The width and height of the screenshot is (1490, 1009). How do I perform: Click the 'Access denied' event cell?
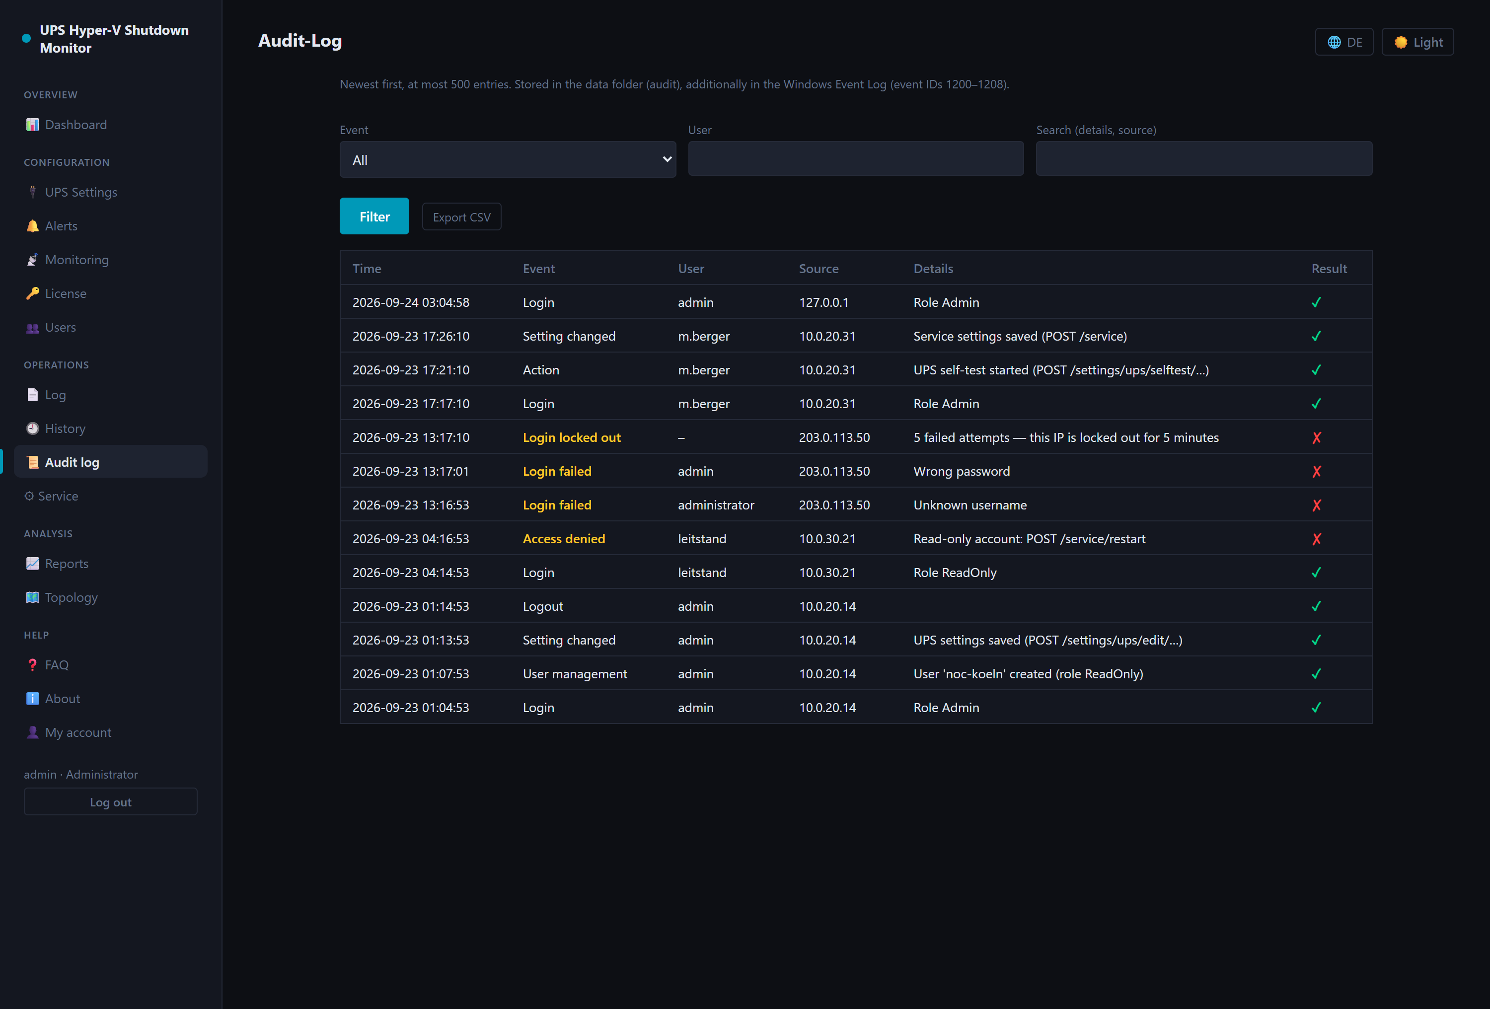click(x=564, y=538)
